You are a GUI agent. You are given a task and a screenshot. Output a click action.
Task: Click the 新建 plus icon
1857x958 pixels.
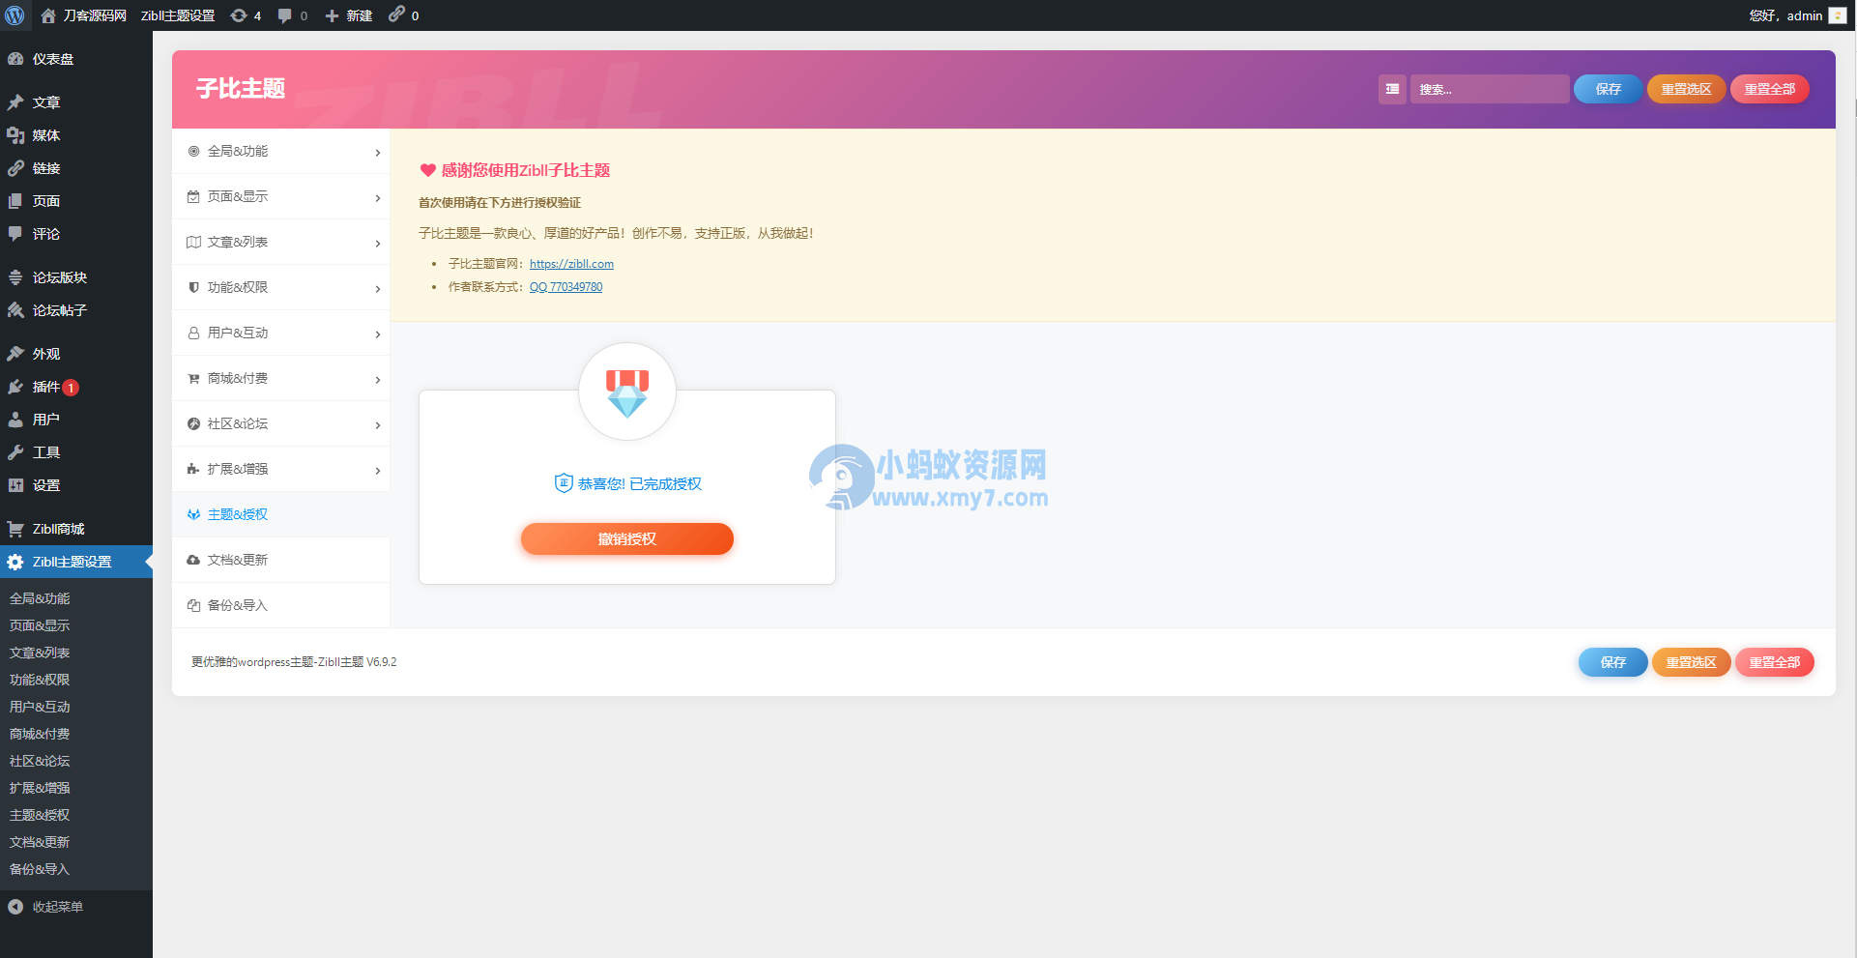332,15
